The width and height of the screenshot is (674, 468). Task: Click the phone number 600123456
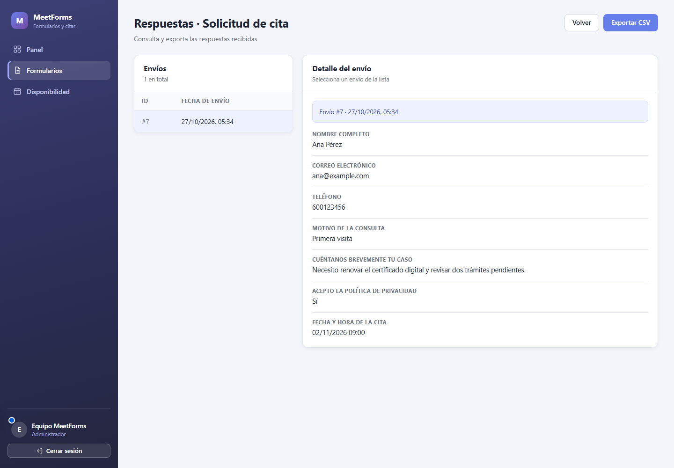[x=329, y=207]
